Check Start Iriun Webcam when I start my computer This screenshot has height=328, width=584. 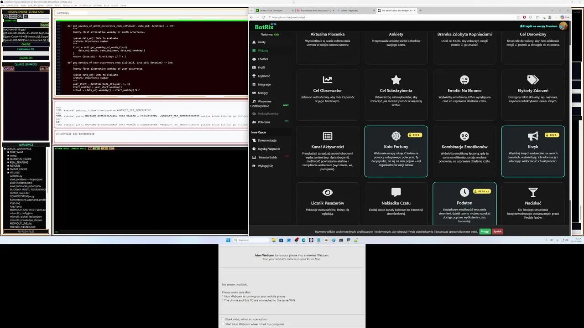pos(223,324)
